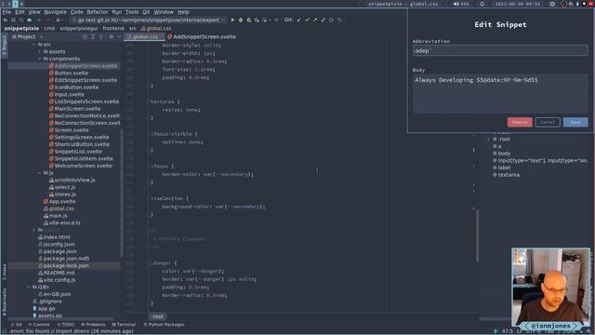This screenshot has width=595, height=335.
Task: Click the webcam overlay thumbnail
Action: [x=550, y=288]
